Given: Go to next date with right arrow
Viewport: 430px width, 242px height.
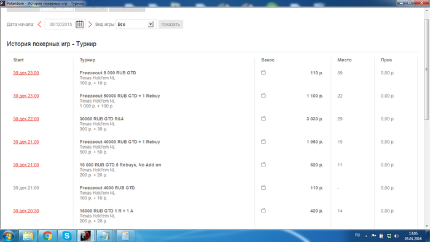Looking at the screenshot, I should 90,24.
